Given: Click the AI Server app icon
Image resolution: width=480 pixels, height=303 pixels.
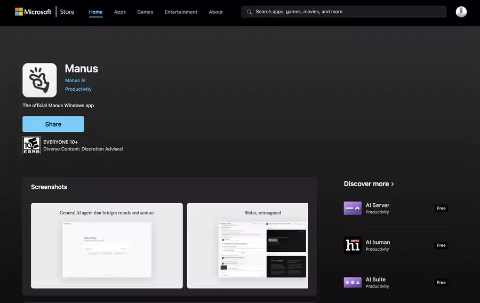Looking at the screenshot, I should coord(353,208).
